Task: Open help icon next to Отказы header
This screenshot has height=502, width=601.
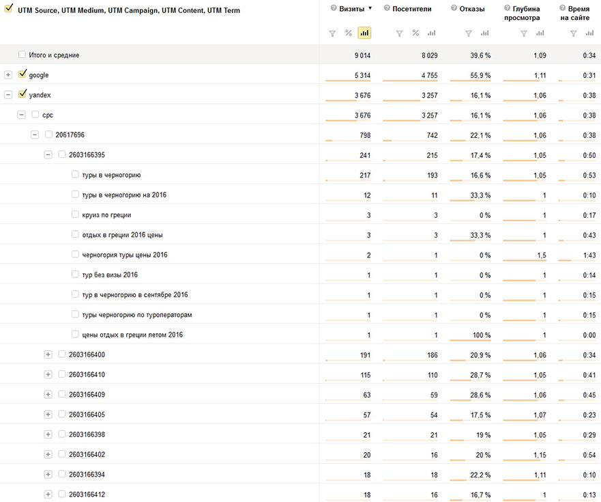Action: click(454, 9)
